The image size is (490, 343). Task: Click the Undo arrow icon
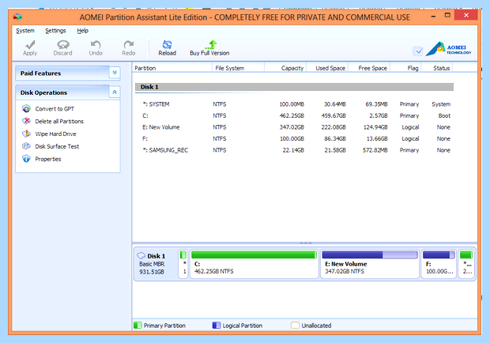pyautogui.click(x=96, y=45)
